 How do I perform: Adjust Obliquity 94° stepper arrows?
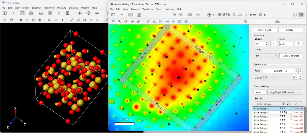click(267, 44)
